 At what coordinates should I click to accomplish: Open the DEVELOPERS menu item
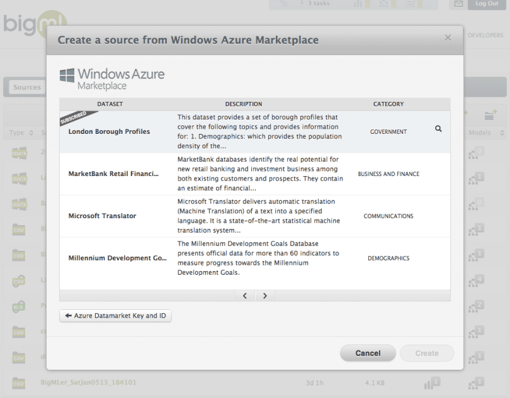pyautogui.click(x=485, y=35)
